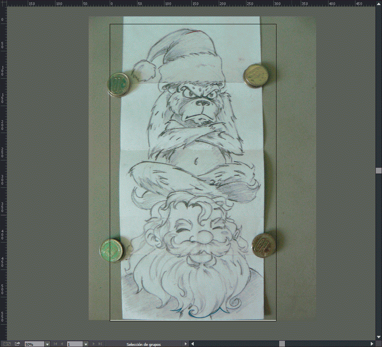Click the horizontal scrollbar left arrow
The height and width of the screenshot is (347, 382).
click(x=192, y=344)
